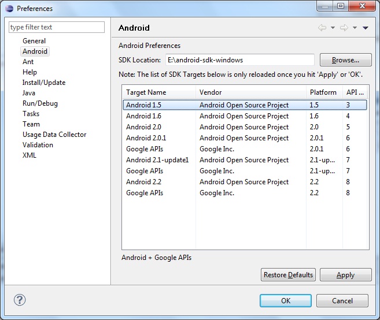This screenshot has width=380, height=320.
Task: Sort by Vendor column header
Action: [x=251, y=92]
